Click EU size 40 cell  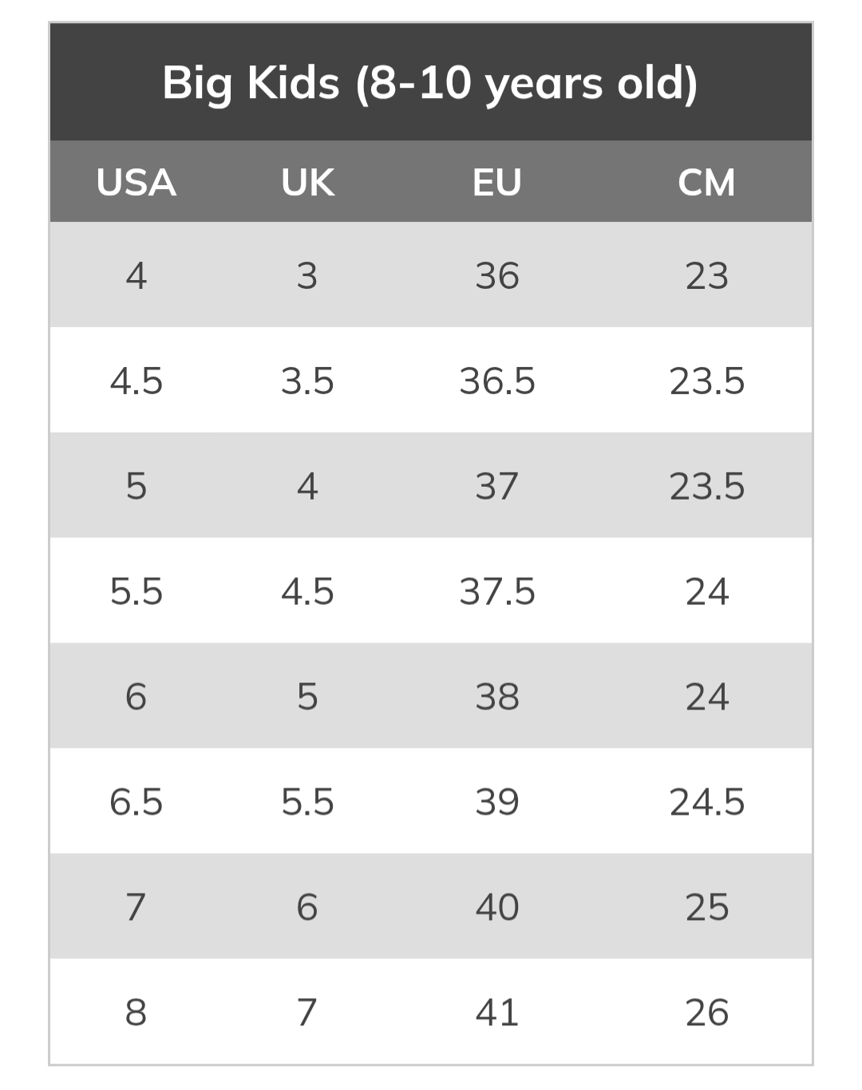click(496, 907)
